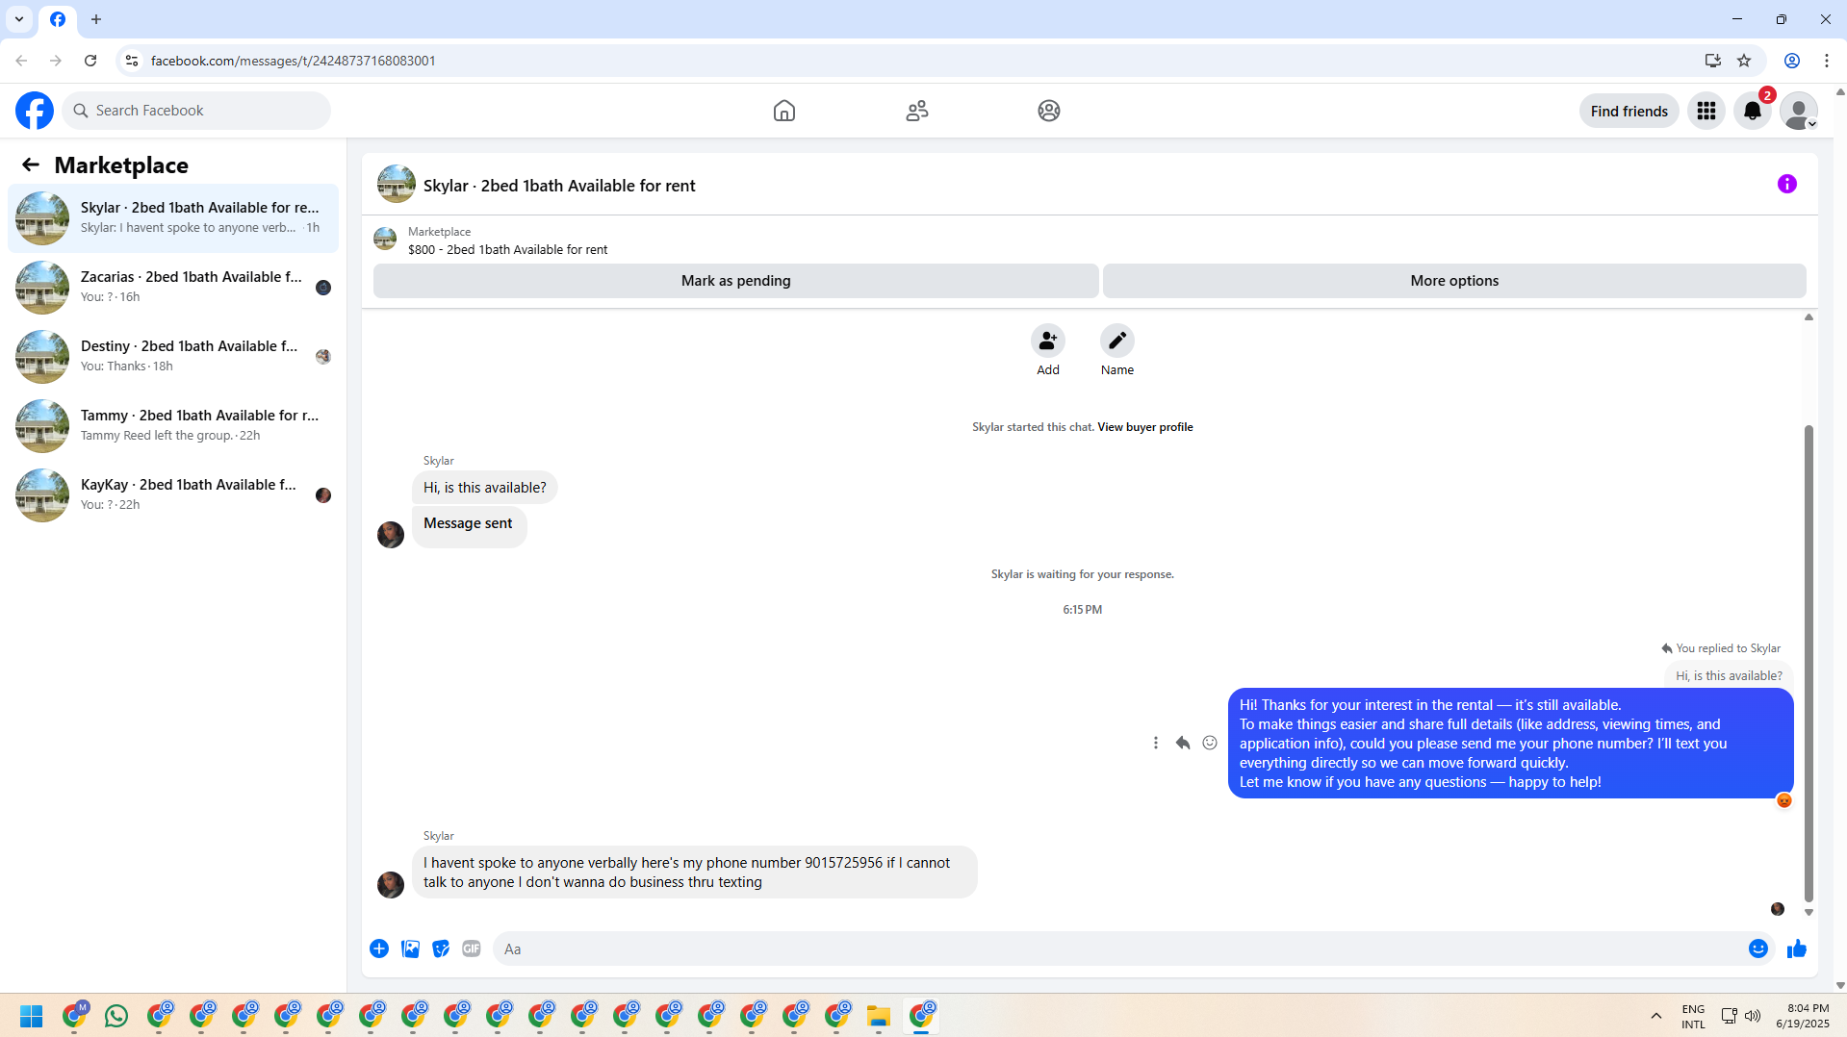
Task: Choose a sticker
Action: [441, 948]
